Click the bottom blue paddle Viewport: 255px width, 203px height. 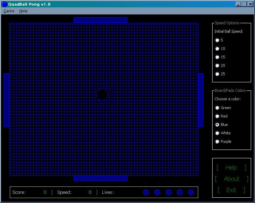[x=101, y=178]
